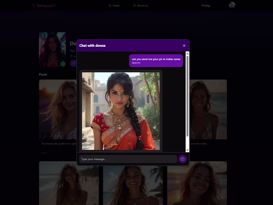Open the About us page
Image resolution: width=273 pixels, height=205 pixels.
point(141,5)
